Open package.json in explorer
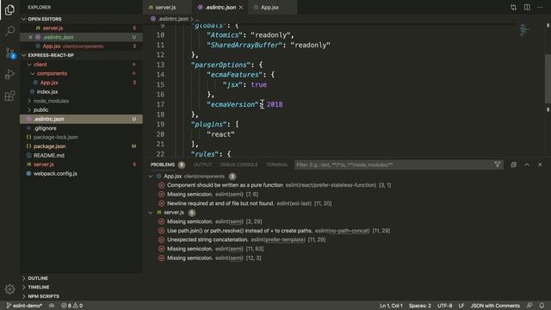This screenshot has width=551, height=310. pos(50,146)
